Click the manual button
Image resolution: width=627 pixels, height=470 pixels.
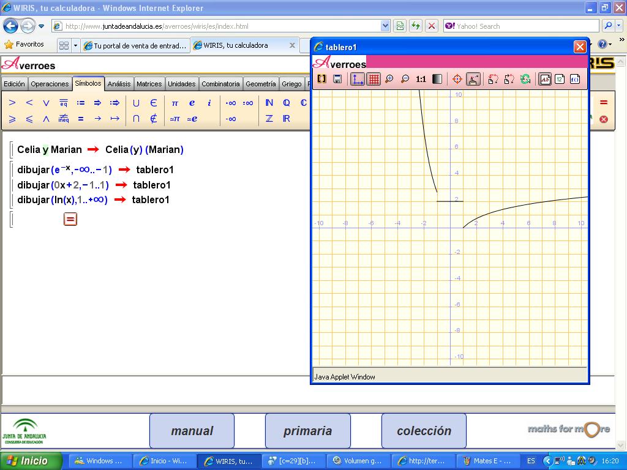click(x=192, y=431)
